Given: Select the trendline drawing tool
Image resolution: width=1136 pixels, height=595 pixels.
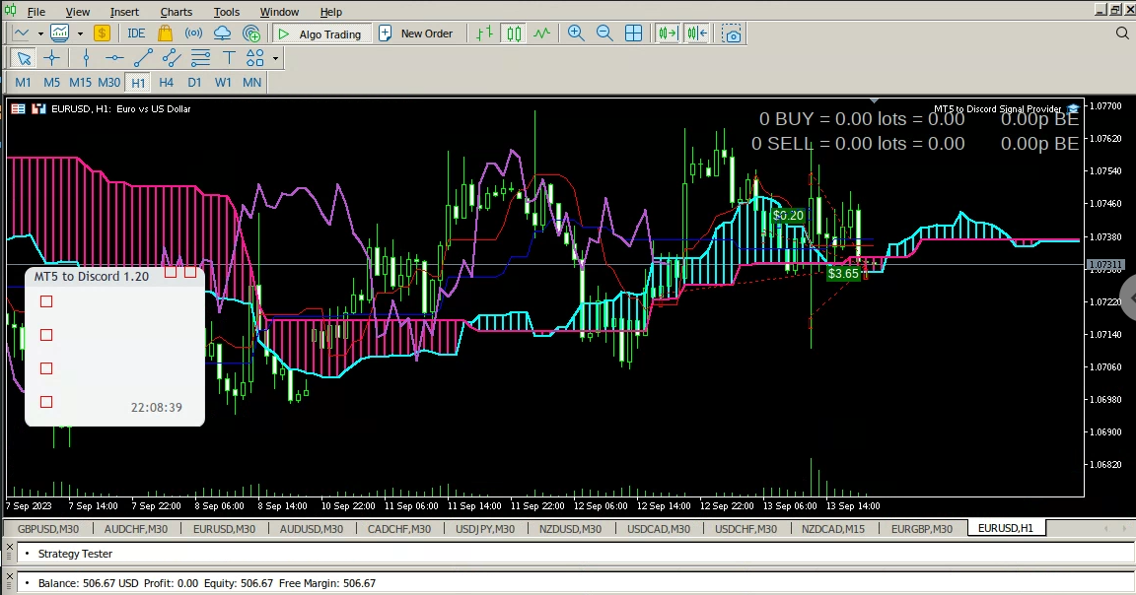Looking at the screenshot, I should [x=143, y=58].
